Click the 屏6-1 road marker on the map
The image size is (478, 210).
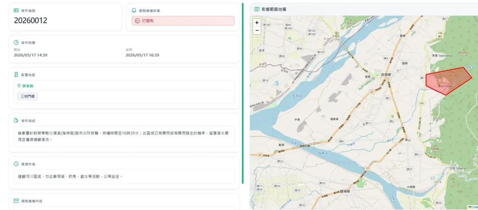[x=417, y=155]
